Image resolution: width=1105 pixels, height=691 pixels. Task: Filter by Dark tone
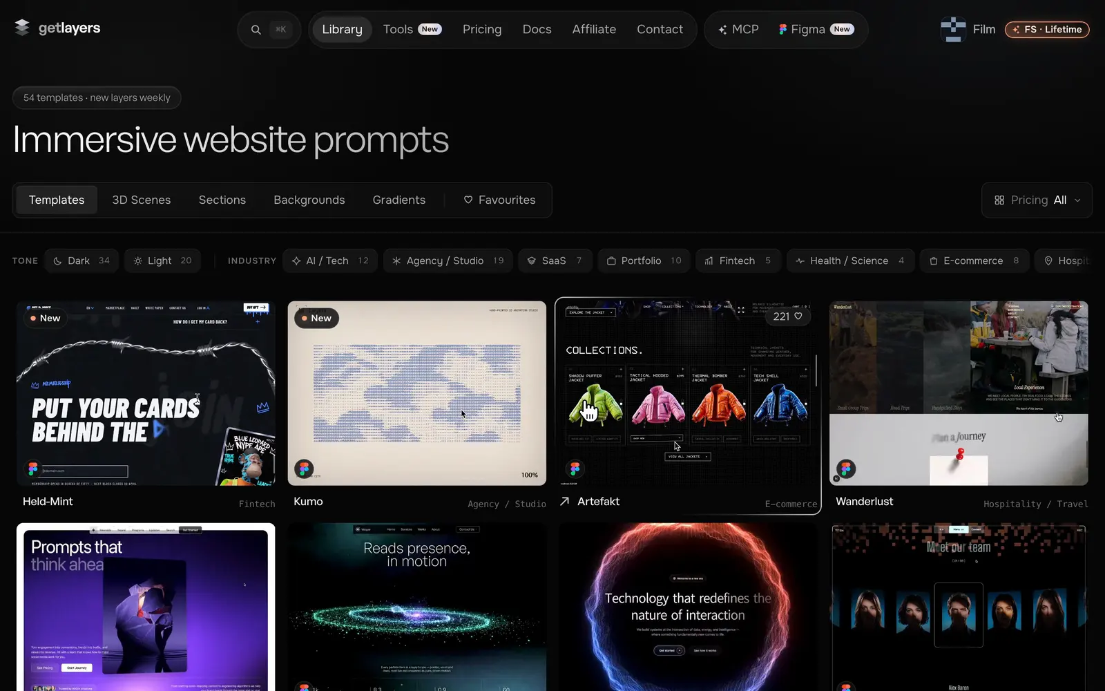tap(81, 261)
